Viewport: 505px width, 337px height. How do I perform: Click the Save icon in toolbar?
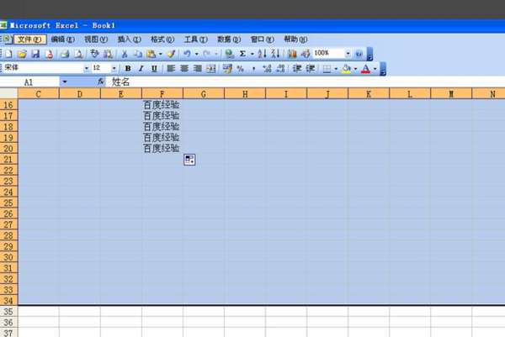[35, 54]
